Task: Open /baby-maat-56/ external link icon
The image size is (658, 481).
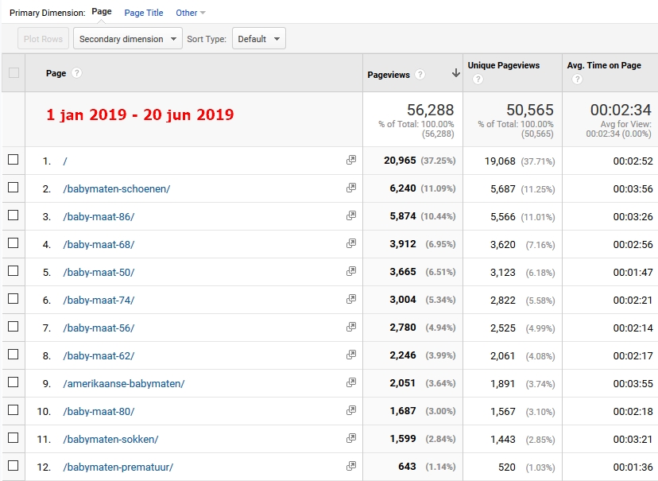Action: point(351,327)
